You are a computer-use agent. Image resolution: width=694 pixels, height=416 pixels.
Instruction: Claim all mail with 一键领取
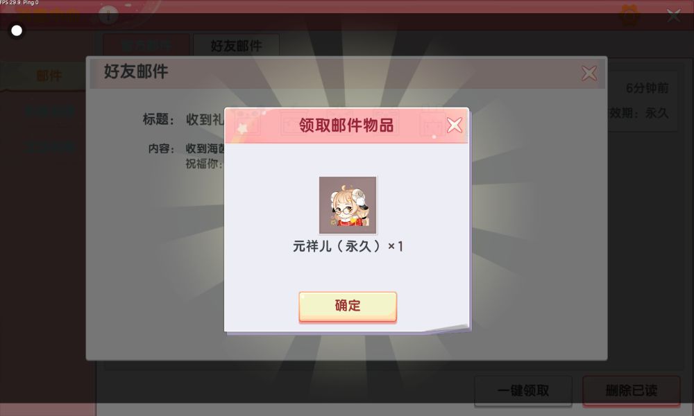click(523, 390)
